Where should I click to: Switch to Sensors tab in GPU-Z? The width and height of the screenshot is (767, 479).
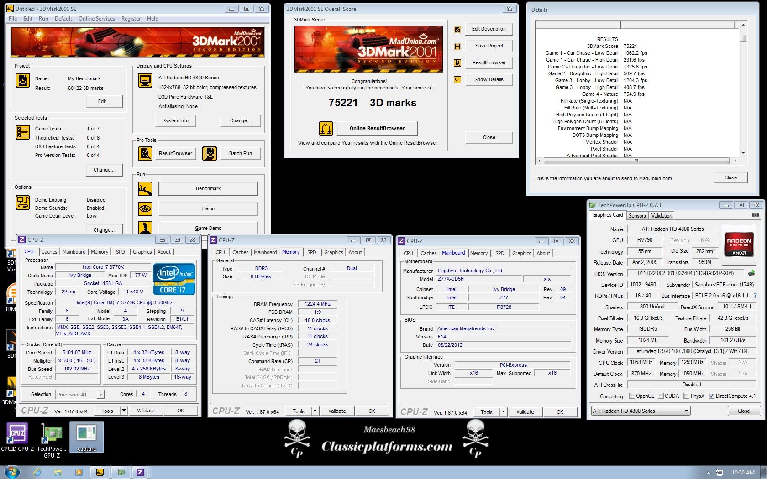pyautogui.click(x=637, y=216)
